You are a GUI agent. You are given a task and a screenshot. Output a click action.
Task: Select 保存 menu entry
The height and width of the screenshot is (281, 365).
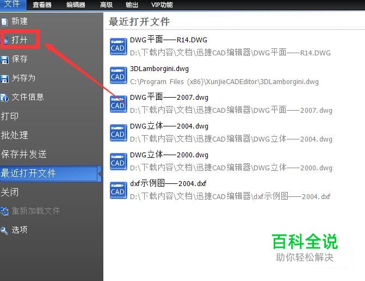coord(20,59)
